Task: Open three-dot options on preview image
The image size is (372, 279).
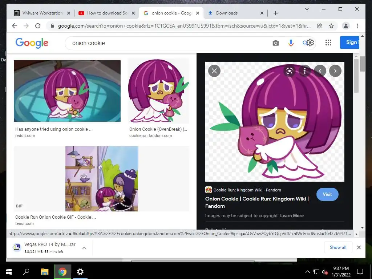Action: point(305,71)
